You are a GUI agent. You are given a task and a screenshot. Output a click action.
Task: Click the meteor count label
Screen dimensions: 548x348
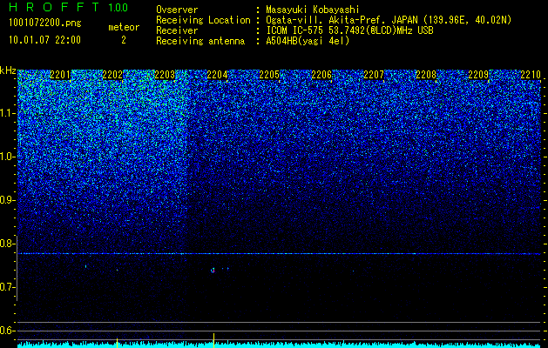pos(124,27)
